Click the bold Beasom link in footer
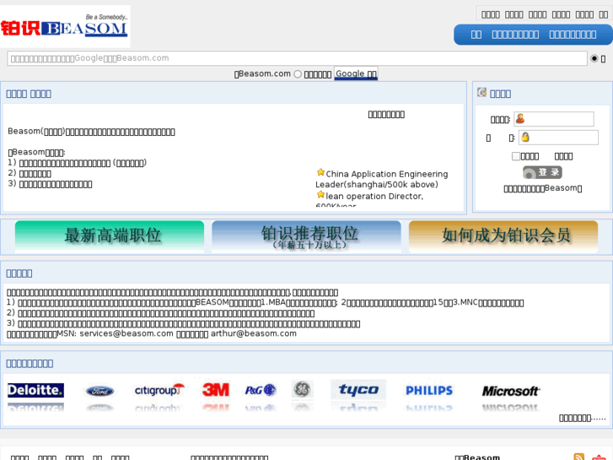Viewport: 613px width, 460px height. click(x=478, y=457)
